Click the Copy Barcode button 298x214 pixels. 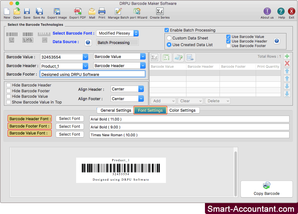266,189
